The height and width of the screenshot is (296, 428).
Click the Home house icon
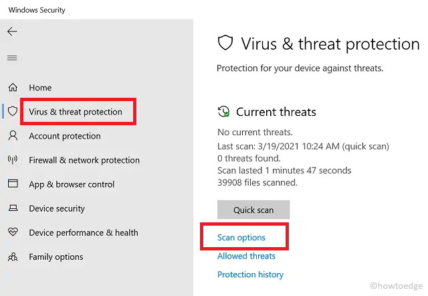tap(13, 88)
